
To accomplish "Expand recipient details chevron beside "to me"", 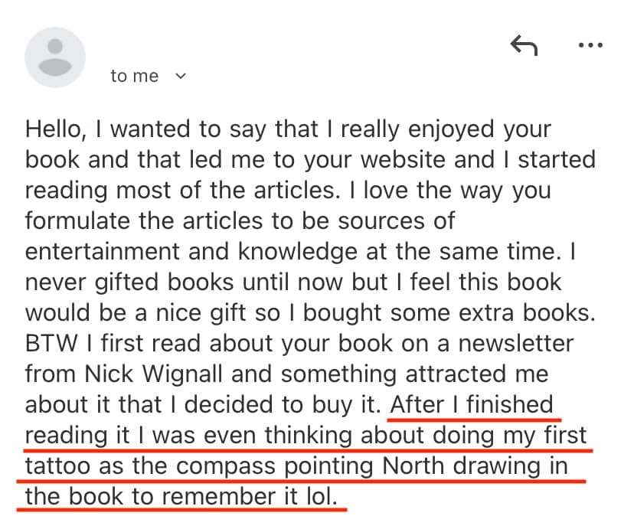I will pyautogui.click(x=181, y=76).
